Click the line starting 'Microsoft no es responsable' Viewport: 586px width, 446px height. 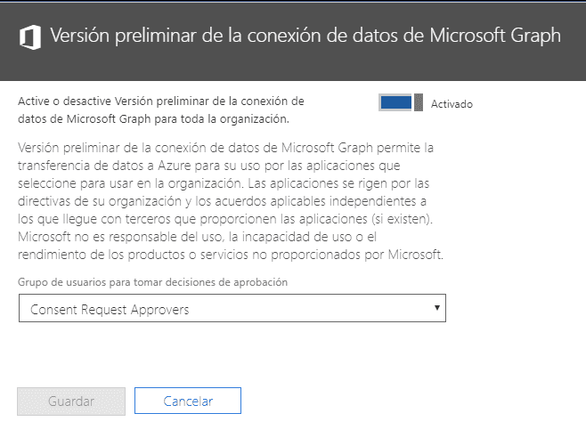click(197, 237)
